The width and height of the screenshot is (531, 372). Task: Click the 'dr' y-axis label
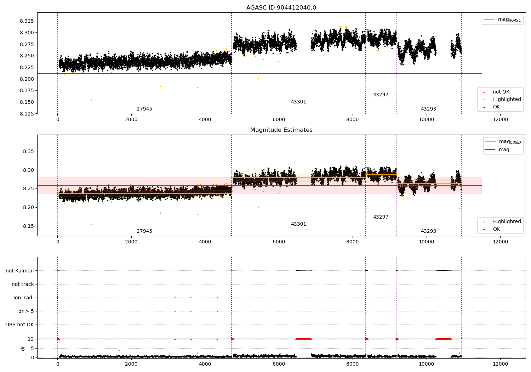[x=23, y=349]
